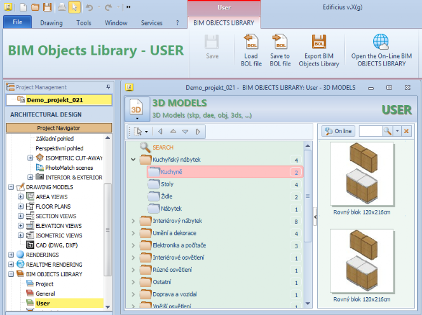Open CAD (DWG, DXF) item
The width and height of the screenshot is (422, 315).
coord(57,245)
